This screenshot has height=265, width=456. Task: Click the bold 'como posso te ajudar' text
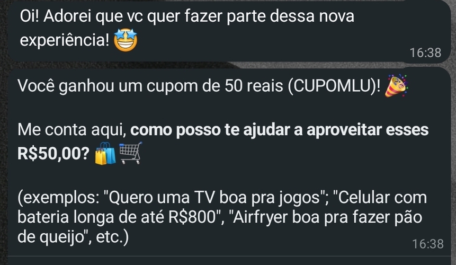coord(209,130)
